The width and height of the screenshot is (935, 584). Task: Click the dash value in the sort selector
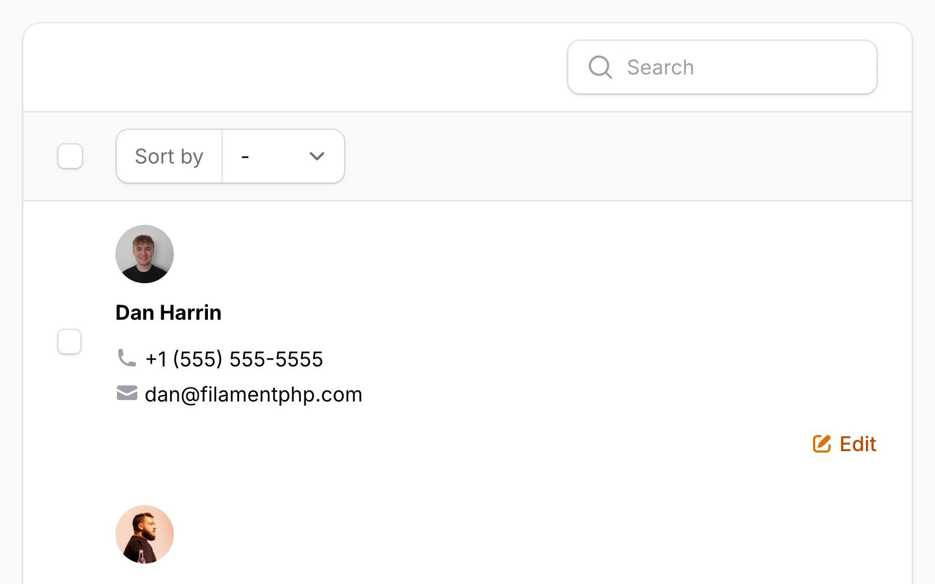[245, 157]
